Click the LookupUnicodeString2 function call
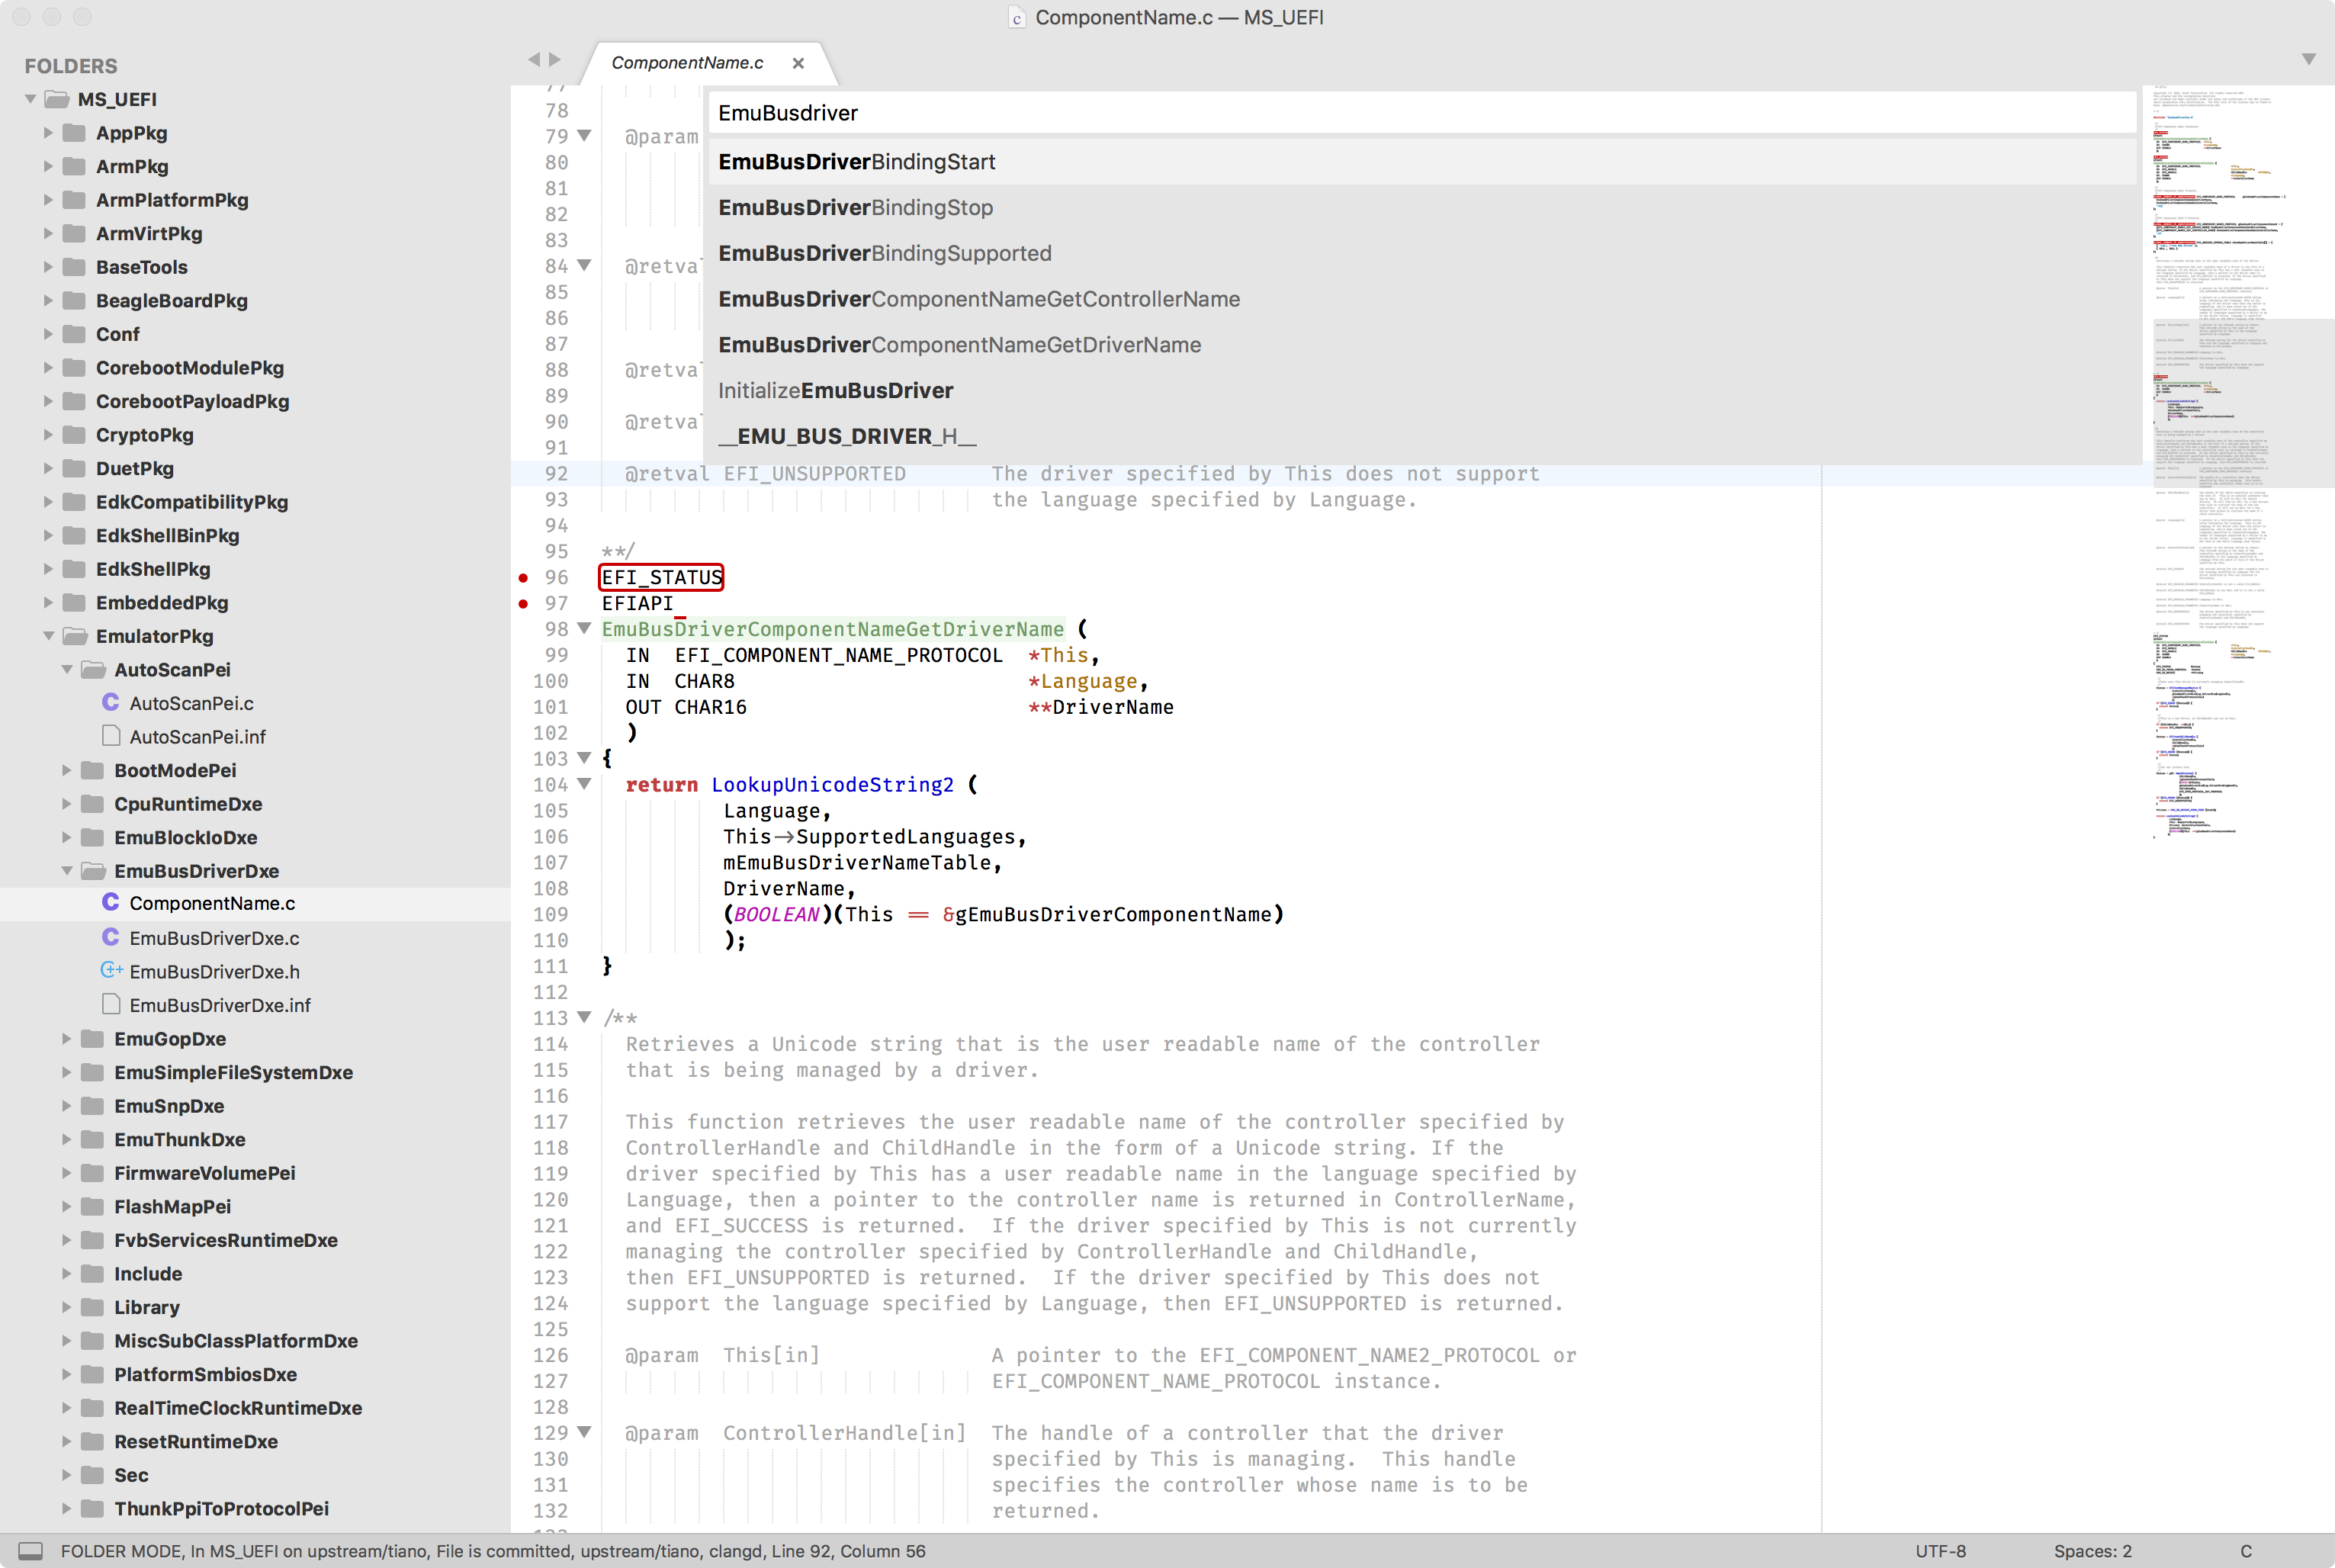The width and height of the screenshot is (2335, 1568). click(832, 785)
